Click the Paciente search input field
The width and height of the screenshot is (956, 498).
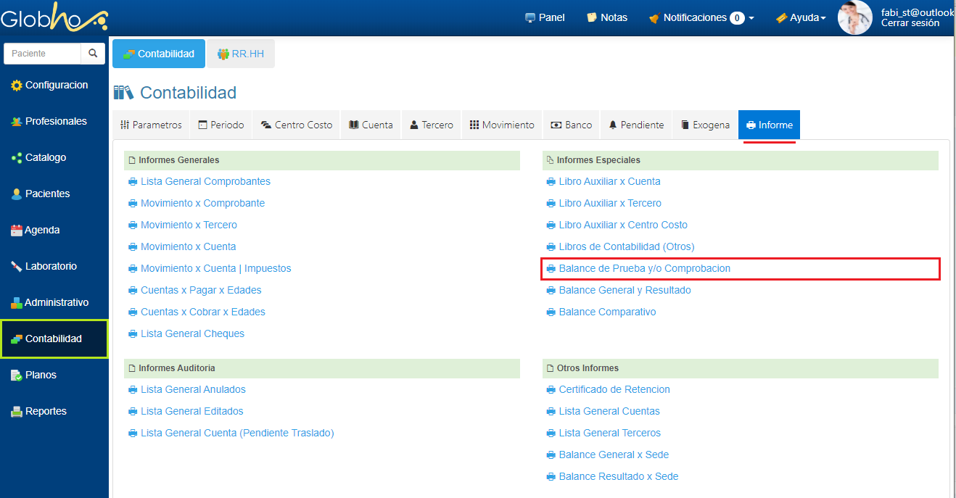pos(42,54)
